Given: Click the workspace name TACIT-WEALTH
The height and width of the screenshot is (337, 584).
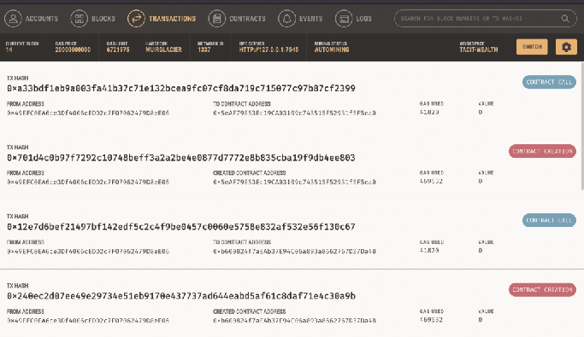Looking at the screenshot, I should tap(479, 49).
